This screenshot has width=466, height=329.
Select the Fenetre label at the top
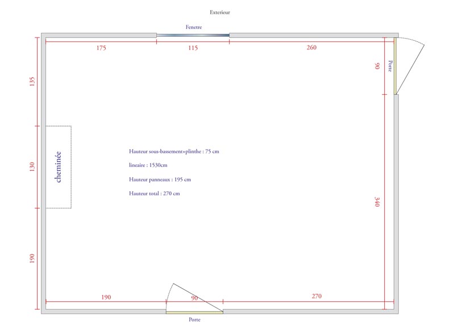coord(193,27)
